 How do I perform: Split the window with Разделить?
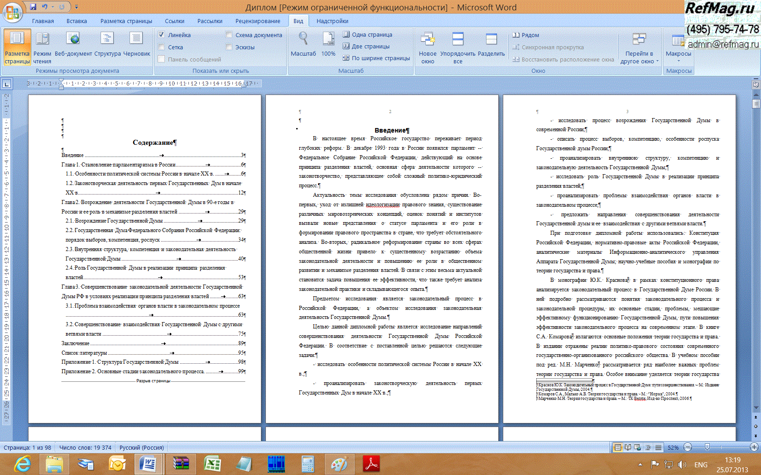[x=491, y=45]
